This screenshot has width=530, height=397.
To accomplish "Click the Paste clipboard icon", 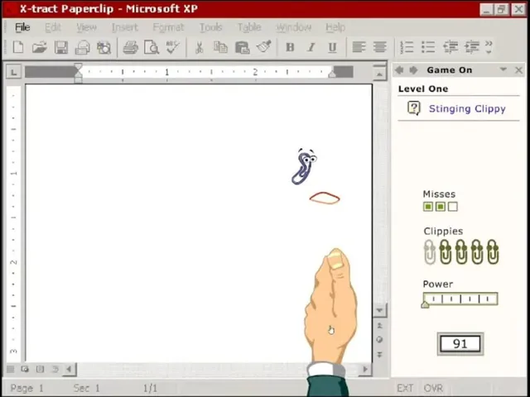I will pos(243,48).
